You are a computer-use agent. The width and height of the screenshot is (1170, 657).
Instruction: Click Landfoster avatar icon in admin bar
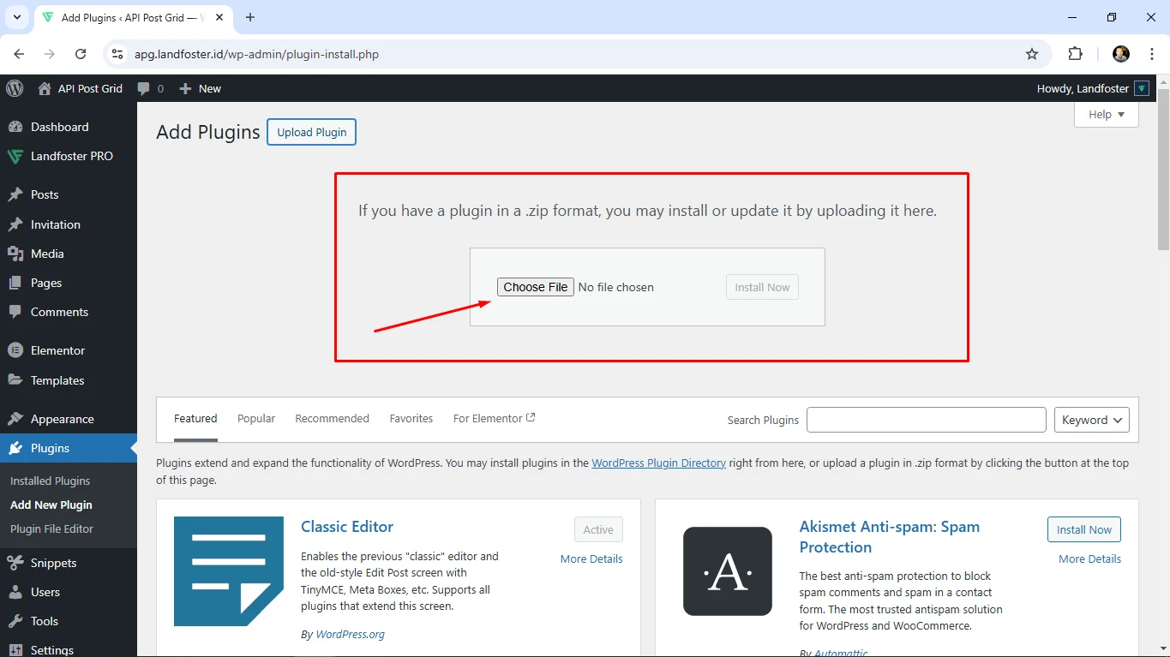pyautogui.click(x=1142, y=88)
